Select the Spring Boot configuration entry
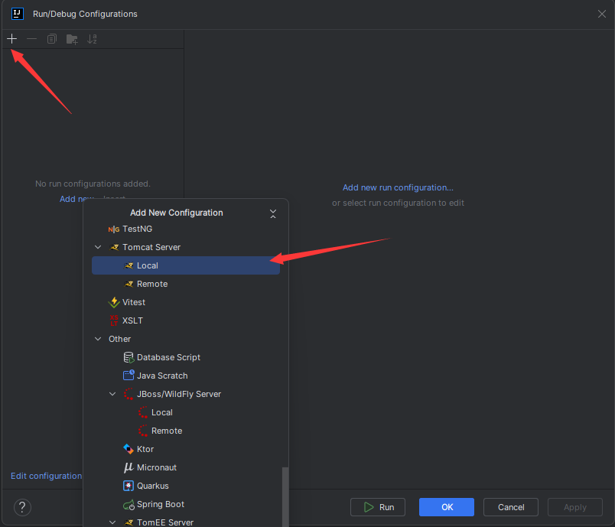This screenshot has width=615, height=527. (x=160, y=504)
